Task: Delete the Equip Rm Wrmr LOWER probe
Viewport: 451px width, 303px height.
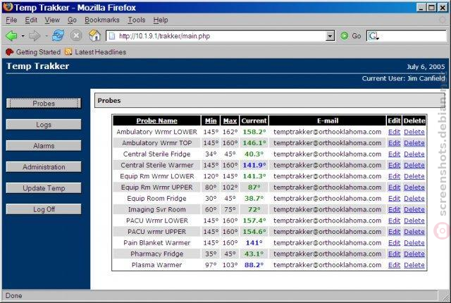Action: (x=414, y=176)
